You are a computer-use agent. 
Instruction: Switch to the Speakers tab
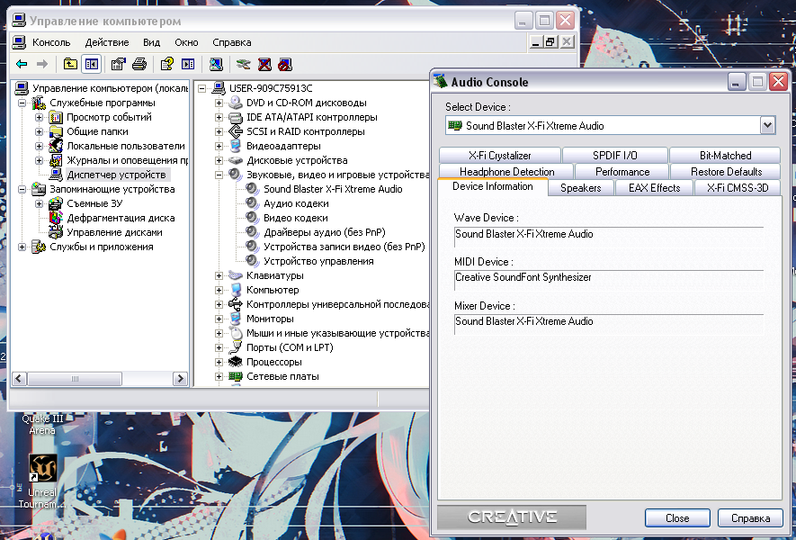coord(581,188)
